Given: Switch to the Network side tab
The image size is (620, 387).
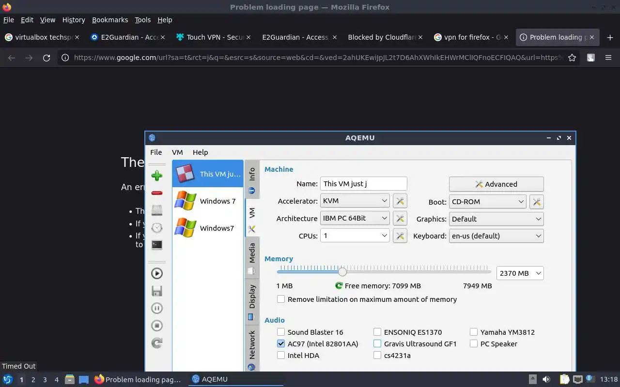Looking at the screenshot, I should 252,349.
